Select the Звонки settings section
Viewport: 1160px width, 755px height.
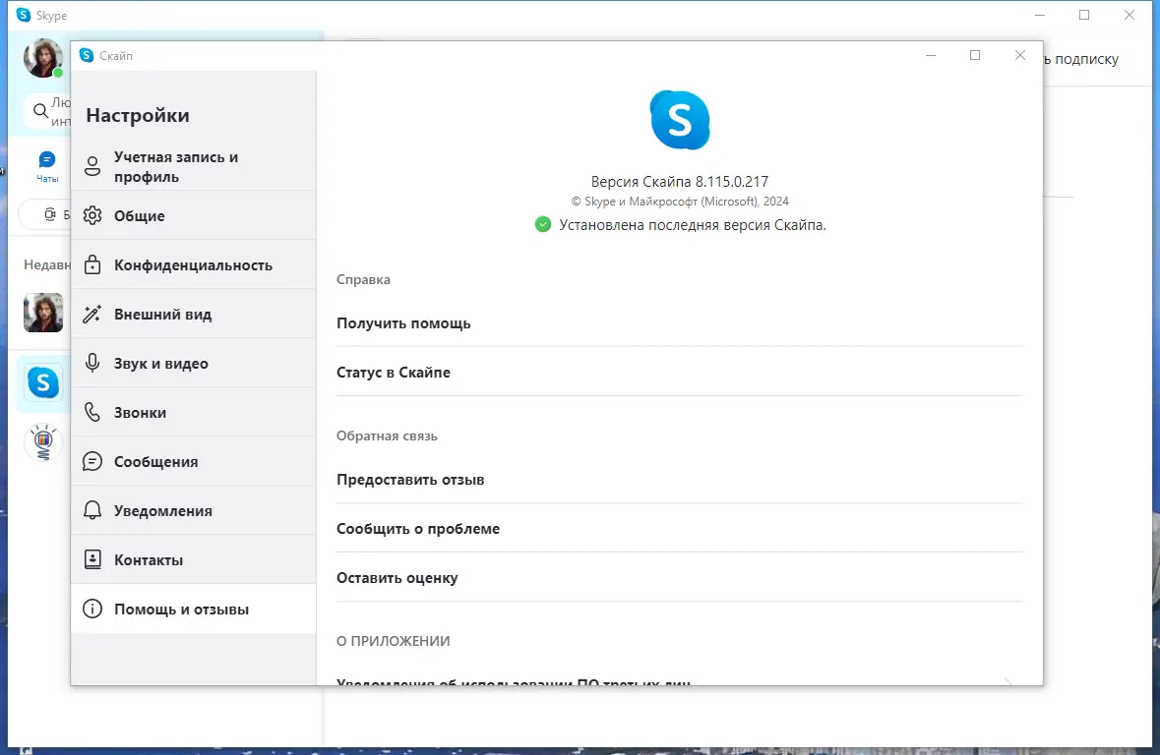coord(194,412)
